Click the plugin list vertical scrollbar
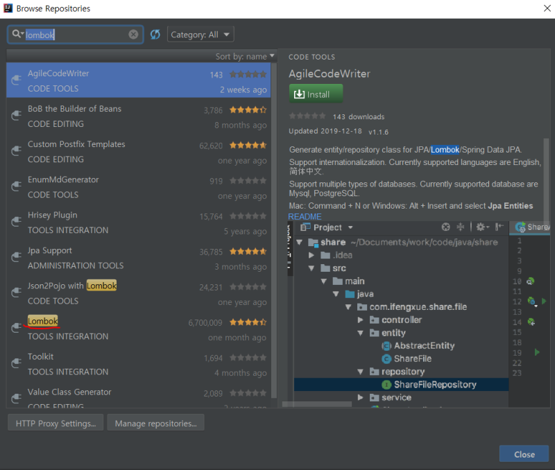Screen dimensions: 555x470 274,230
